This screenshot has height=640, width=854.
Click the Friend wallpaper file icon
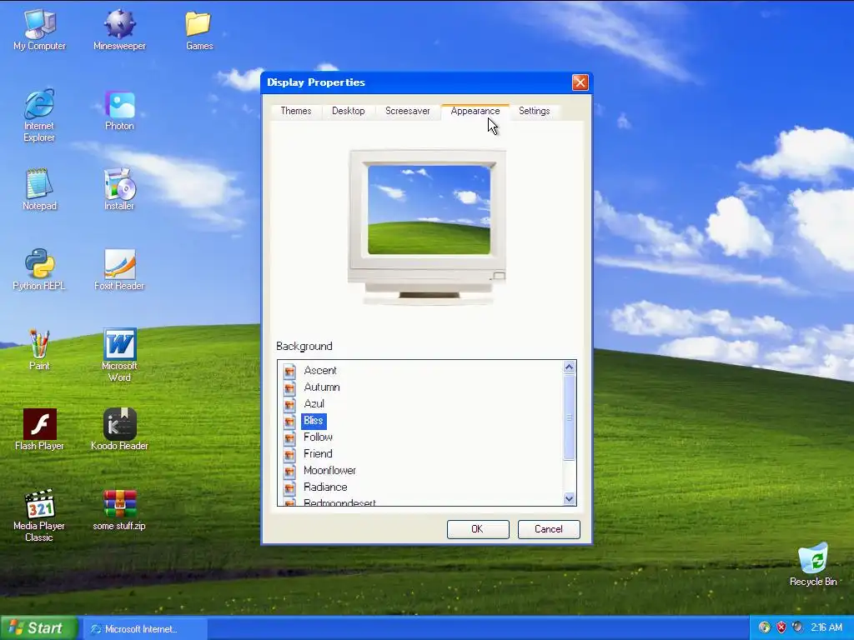(x=289, y=454)
